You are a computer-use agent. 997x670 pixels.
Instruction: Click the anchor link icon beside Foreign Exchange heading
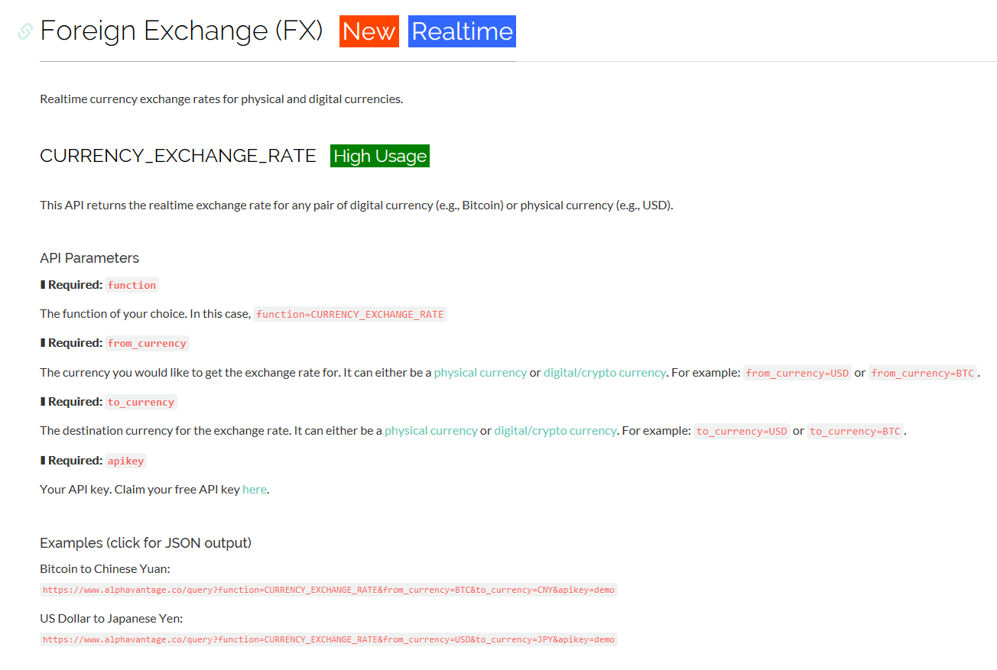coord(25,31)
